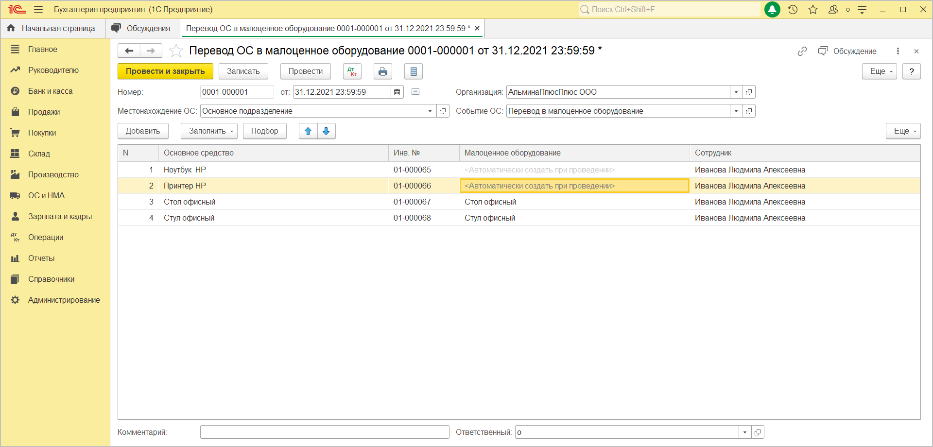Open Главное section
This screenshot has width=933, height=447.
coord(43,49)
